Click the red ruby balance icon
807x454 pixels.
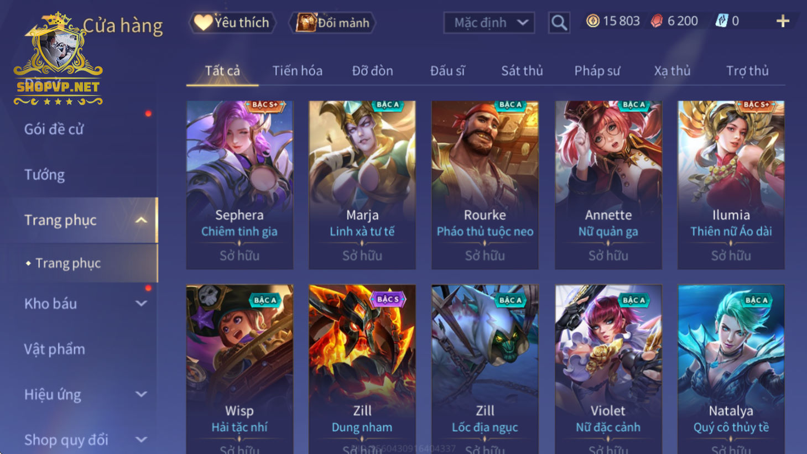point(657,21)
